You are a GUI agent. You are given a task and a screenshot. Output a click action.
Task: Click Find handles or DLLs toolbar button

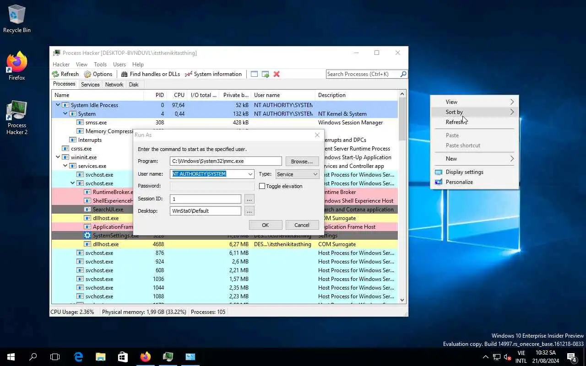[x=150, y=74]
